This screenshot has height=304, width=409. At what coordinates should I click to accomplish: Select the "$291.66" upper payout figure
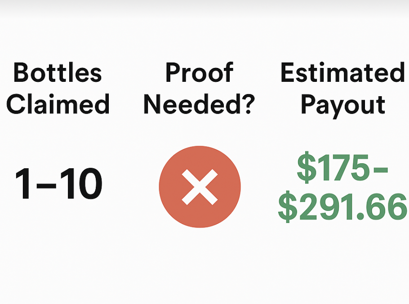pyautogui.click(x=342, y=208)
